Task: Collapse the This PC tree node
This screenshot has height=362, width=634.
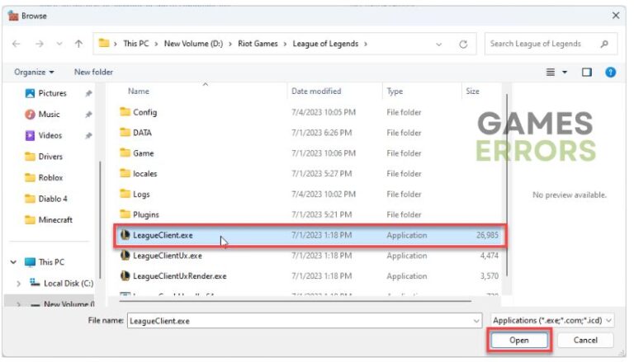Action: click(x=13, y=262)
